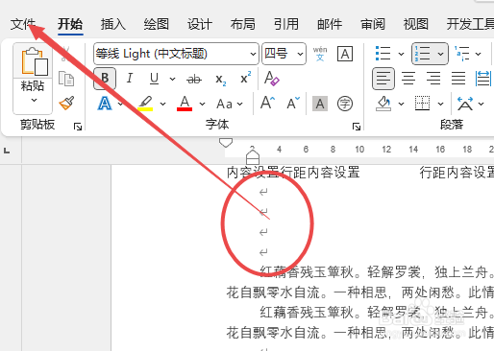Toggle subscript formatting

coord(221,80)
